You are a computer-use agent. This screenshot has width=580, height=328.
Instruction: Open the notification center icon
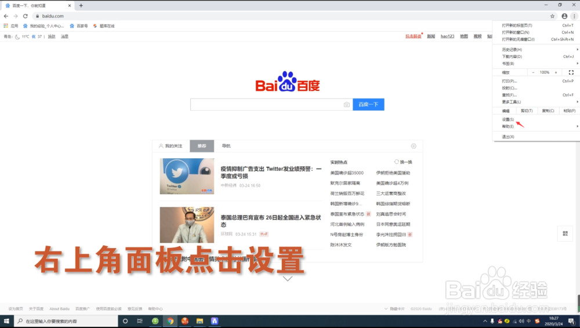[571, 321]
